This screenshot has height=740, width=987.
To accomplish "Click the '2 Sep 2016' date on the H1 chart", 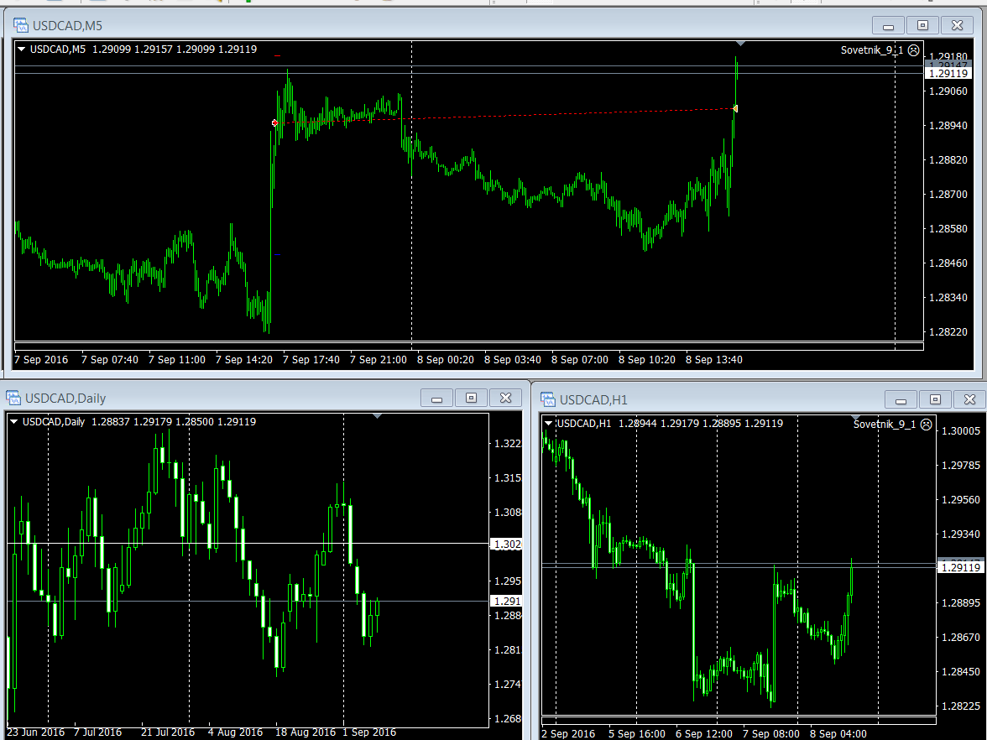I will pos(567,733).
